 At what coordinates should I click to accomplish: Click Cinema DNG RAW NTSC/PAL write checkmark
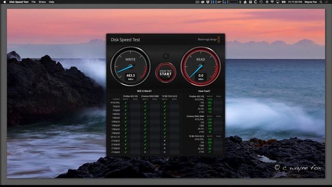145,103
